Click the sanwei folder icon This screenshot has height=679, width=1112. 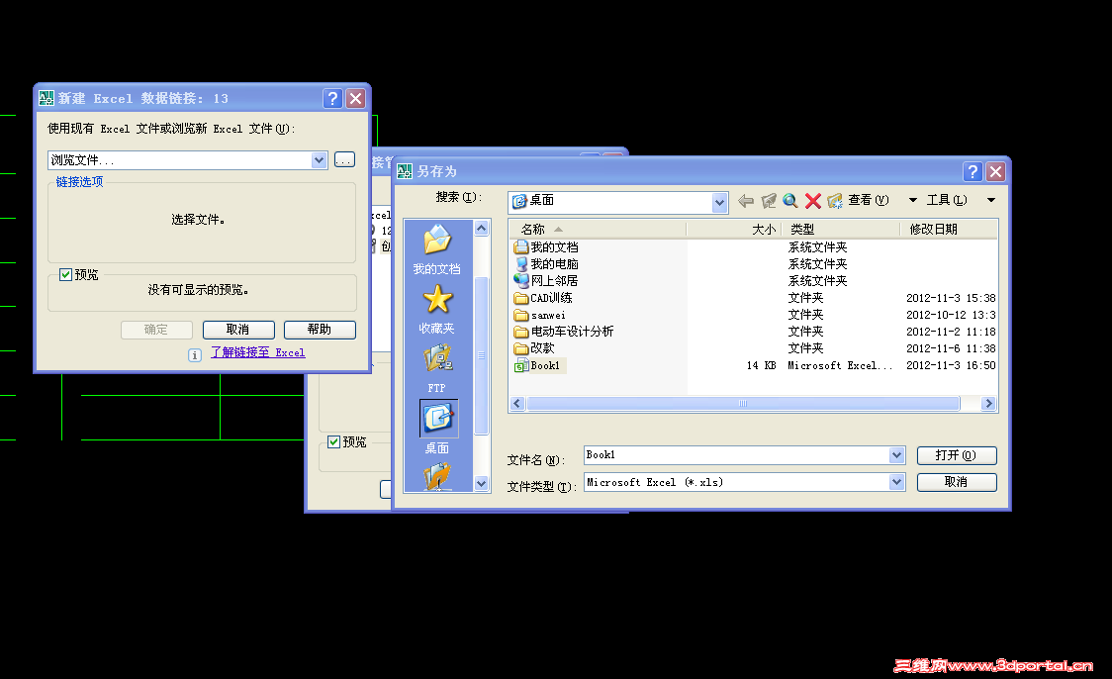pos(521,315)
